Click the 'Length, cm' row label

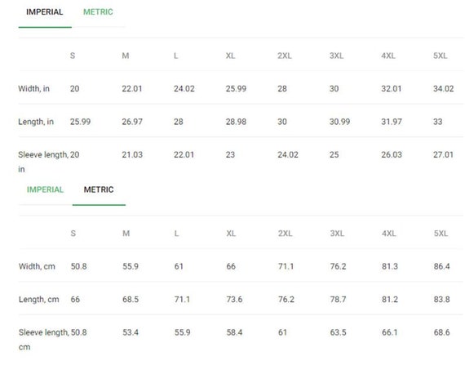point(39,300)
